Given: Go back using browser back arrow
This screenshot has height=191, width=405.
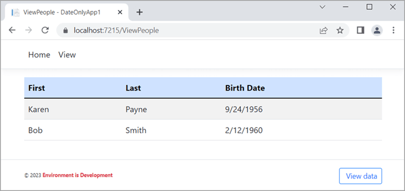Looking at the screenshot, I should 12,30.
